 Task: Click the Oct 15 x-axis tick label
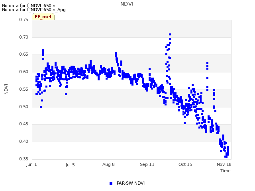185,164
